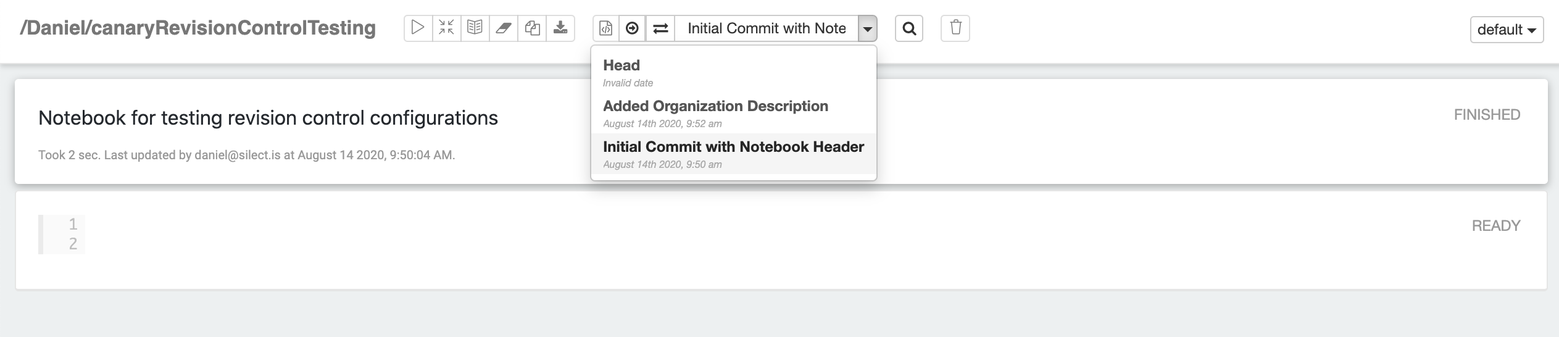Run all paragraphs with the play icon
1559x337 pixels.
pyautogui.click(x=418, y=28)
